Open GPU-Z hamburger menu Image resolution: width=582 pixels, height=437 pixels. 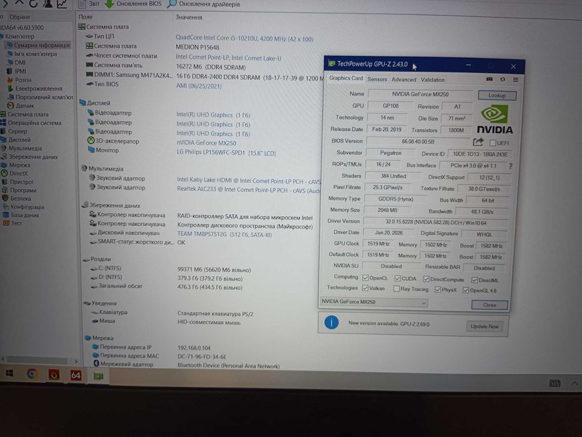516,80
